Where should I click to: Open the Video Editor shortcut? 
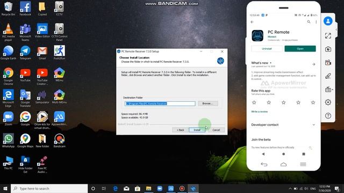(42, 31)
